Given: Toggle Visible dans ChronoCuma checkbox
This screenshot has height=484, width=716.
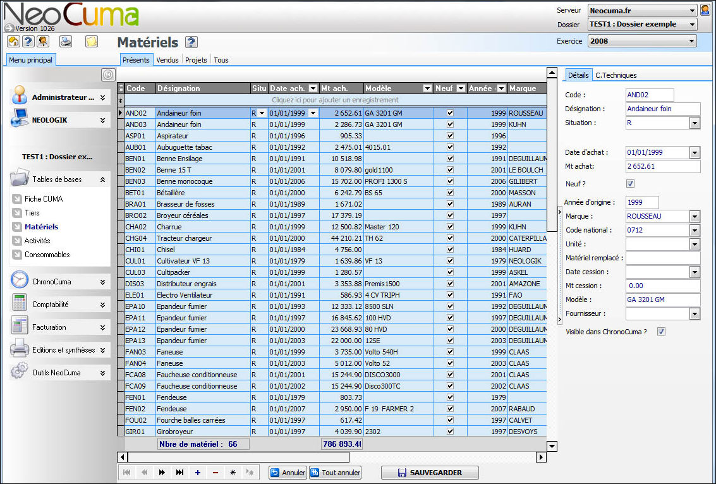Looking at the screenshot, I should [661, 332].
